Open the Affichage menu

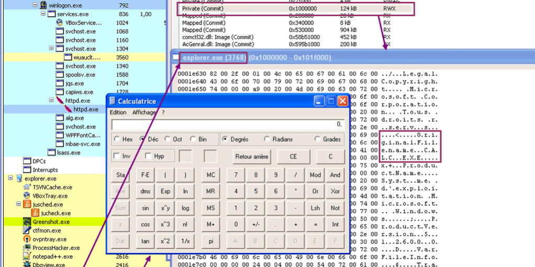[x=144, y=112]
